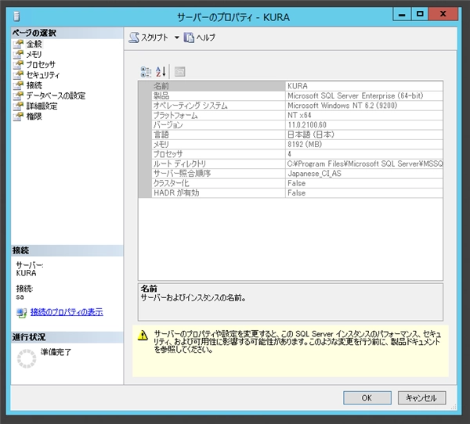Click icon beside 詳細設定 page
This screenshot has height=424, width=470.
point(18,106)
